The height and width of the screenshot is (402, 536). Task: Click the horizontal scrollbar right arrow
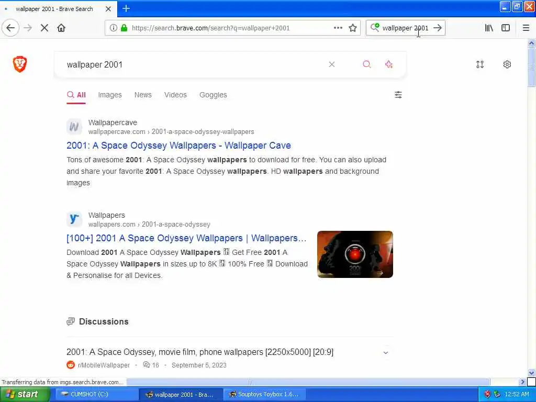point(522,382)
